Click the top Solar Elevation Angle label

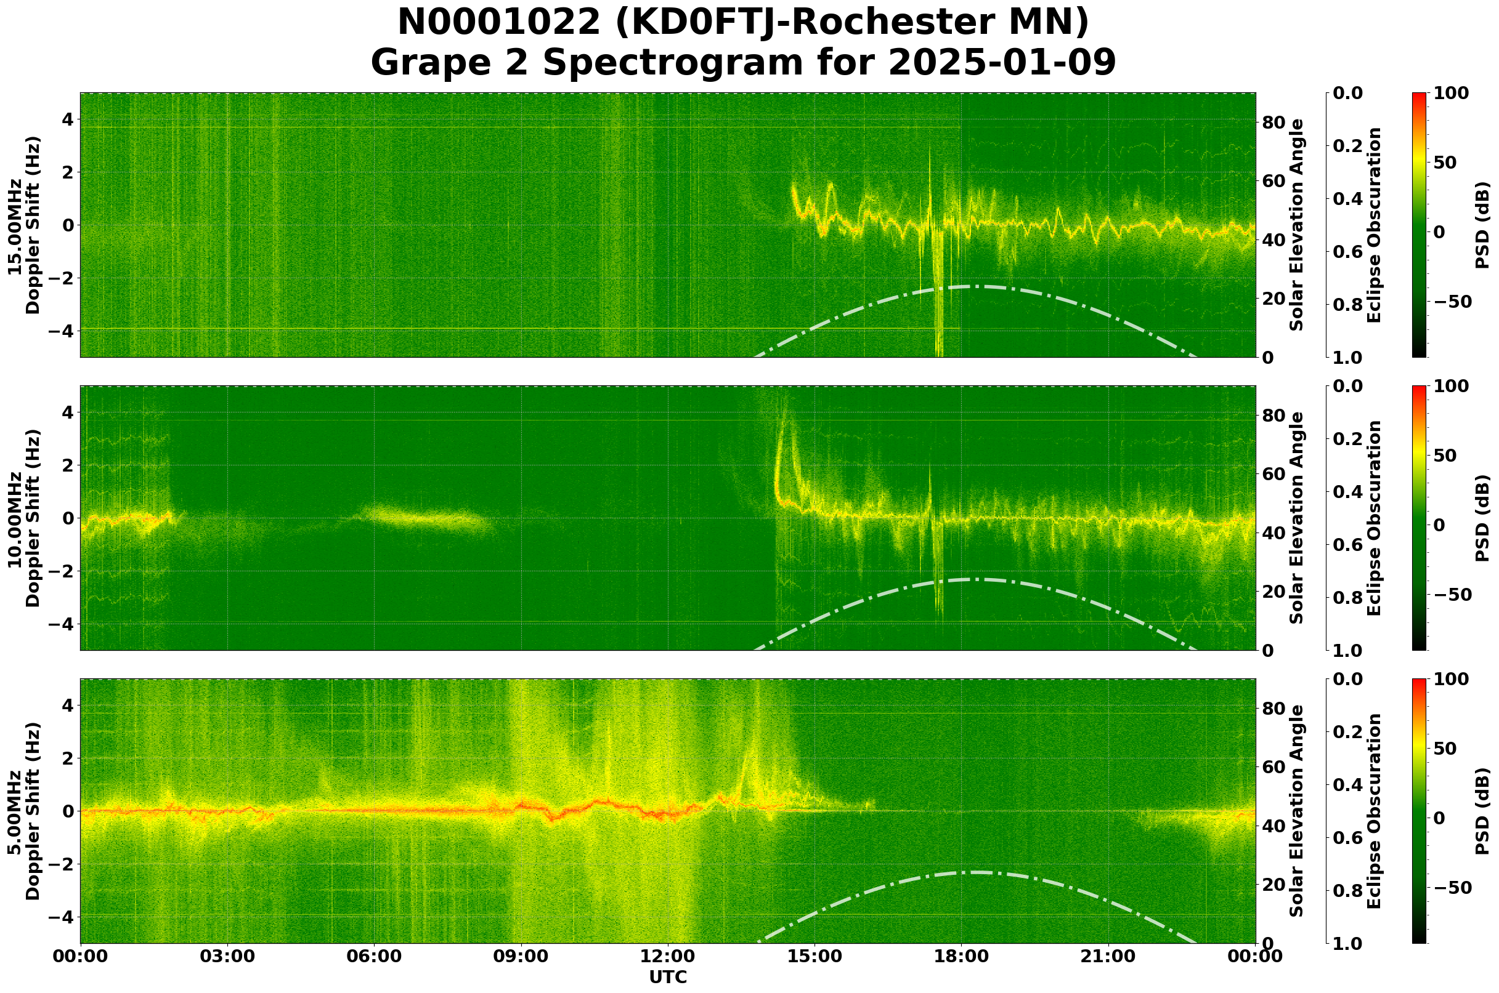pyautogui.click(x=1297, y=225)
